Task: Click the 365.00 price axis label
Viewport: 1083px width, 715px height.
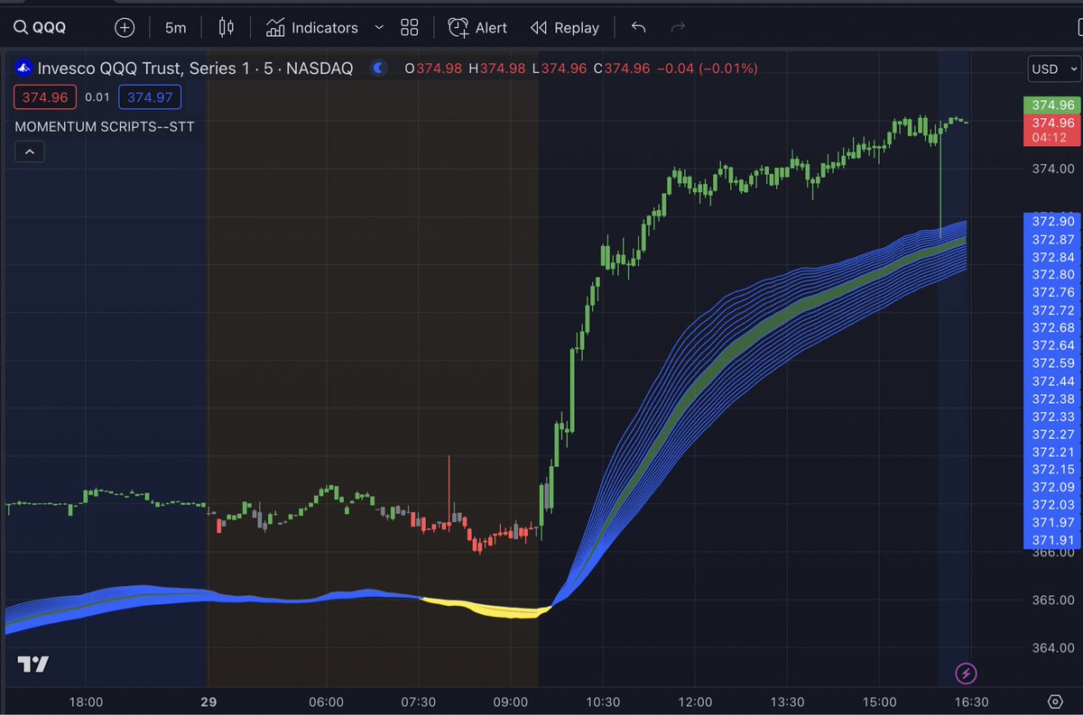Action: 1053,600
